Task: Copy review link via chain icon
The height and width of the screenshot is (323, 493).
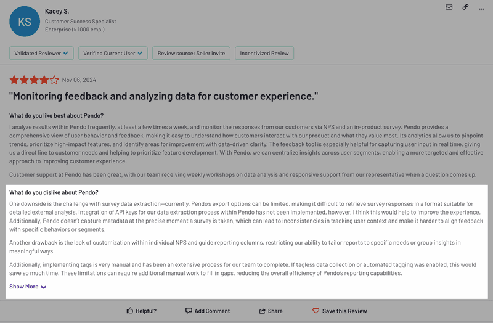Action: point(465,7)
